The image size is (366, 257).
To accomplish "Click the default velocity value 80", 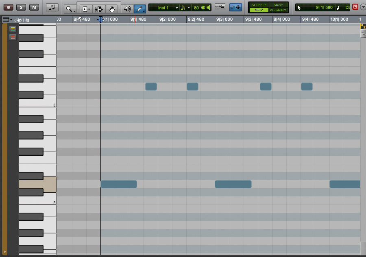I will point(196,8).
